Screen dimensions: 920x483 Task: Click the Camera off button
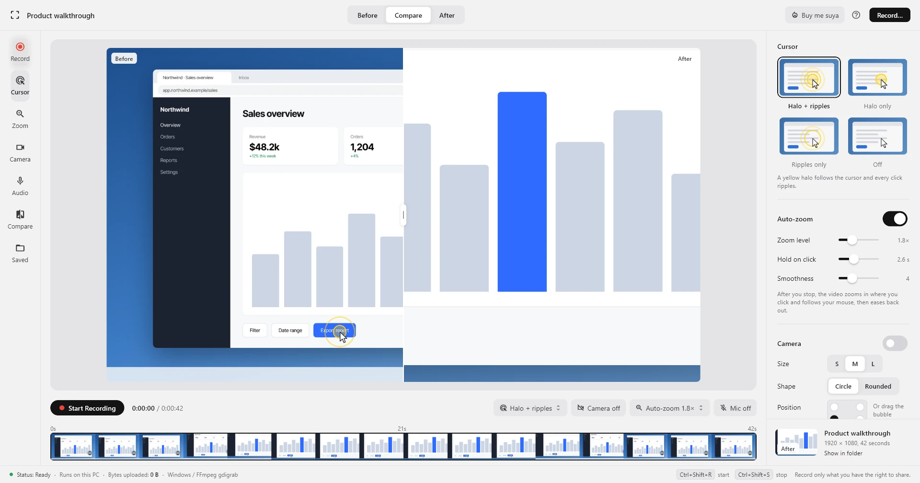tap(598, 408)
